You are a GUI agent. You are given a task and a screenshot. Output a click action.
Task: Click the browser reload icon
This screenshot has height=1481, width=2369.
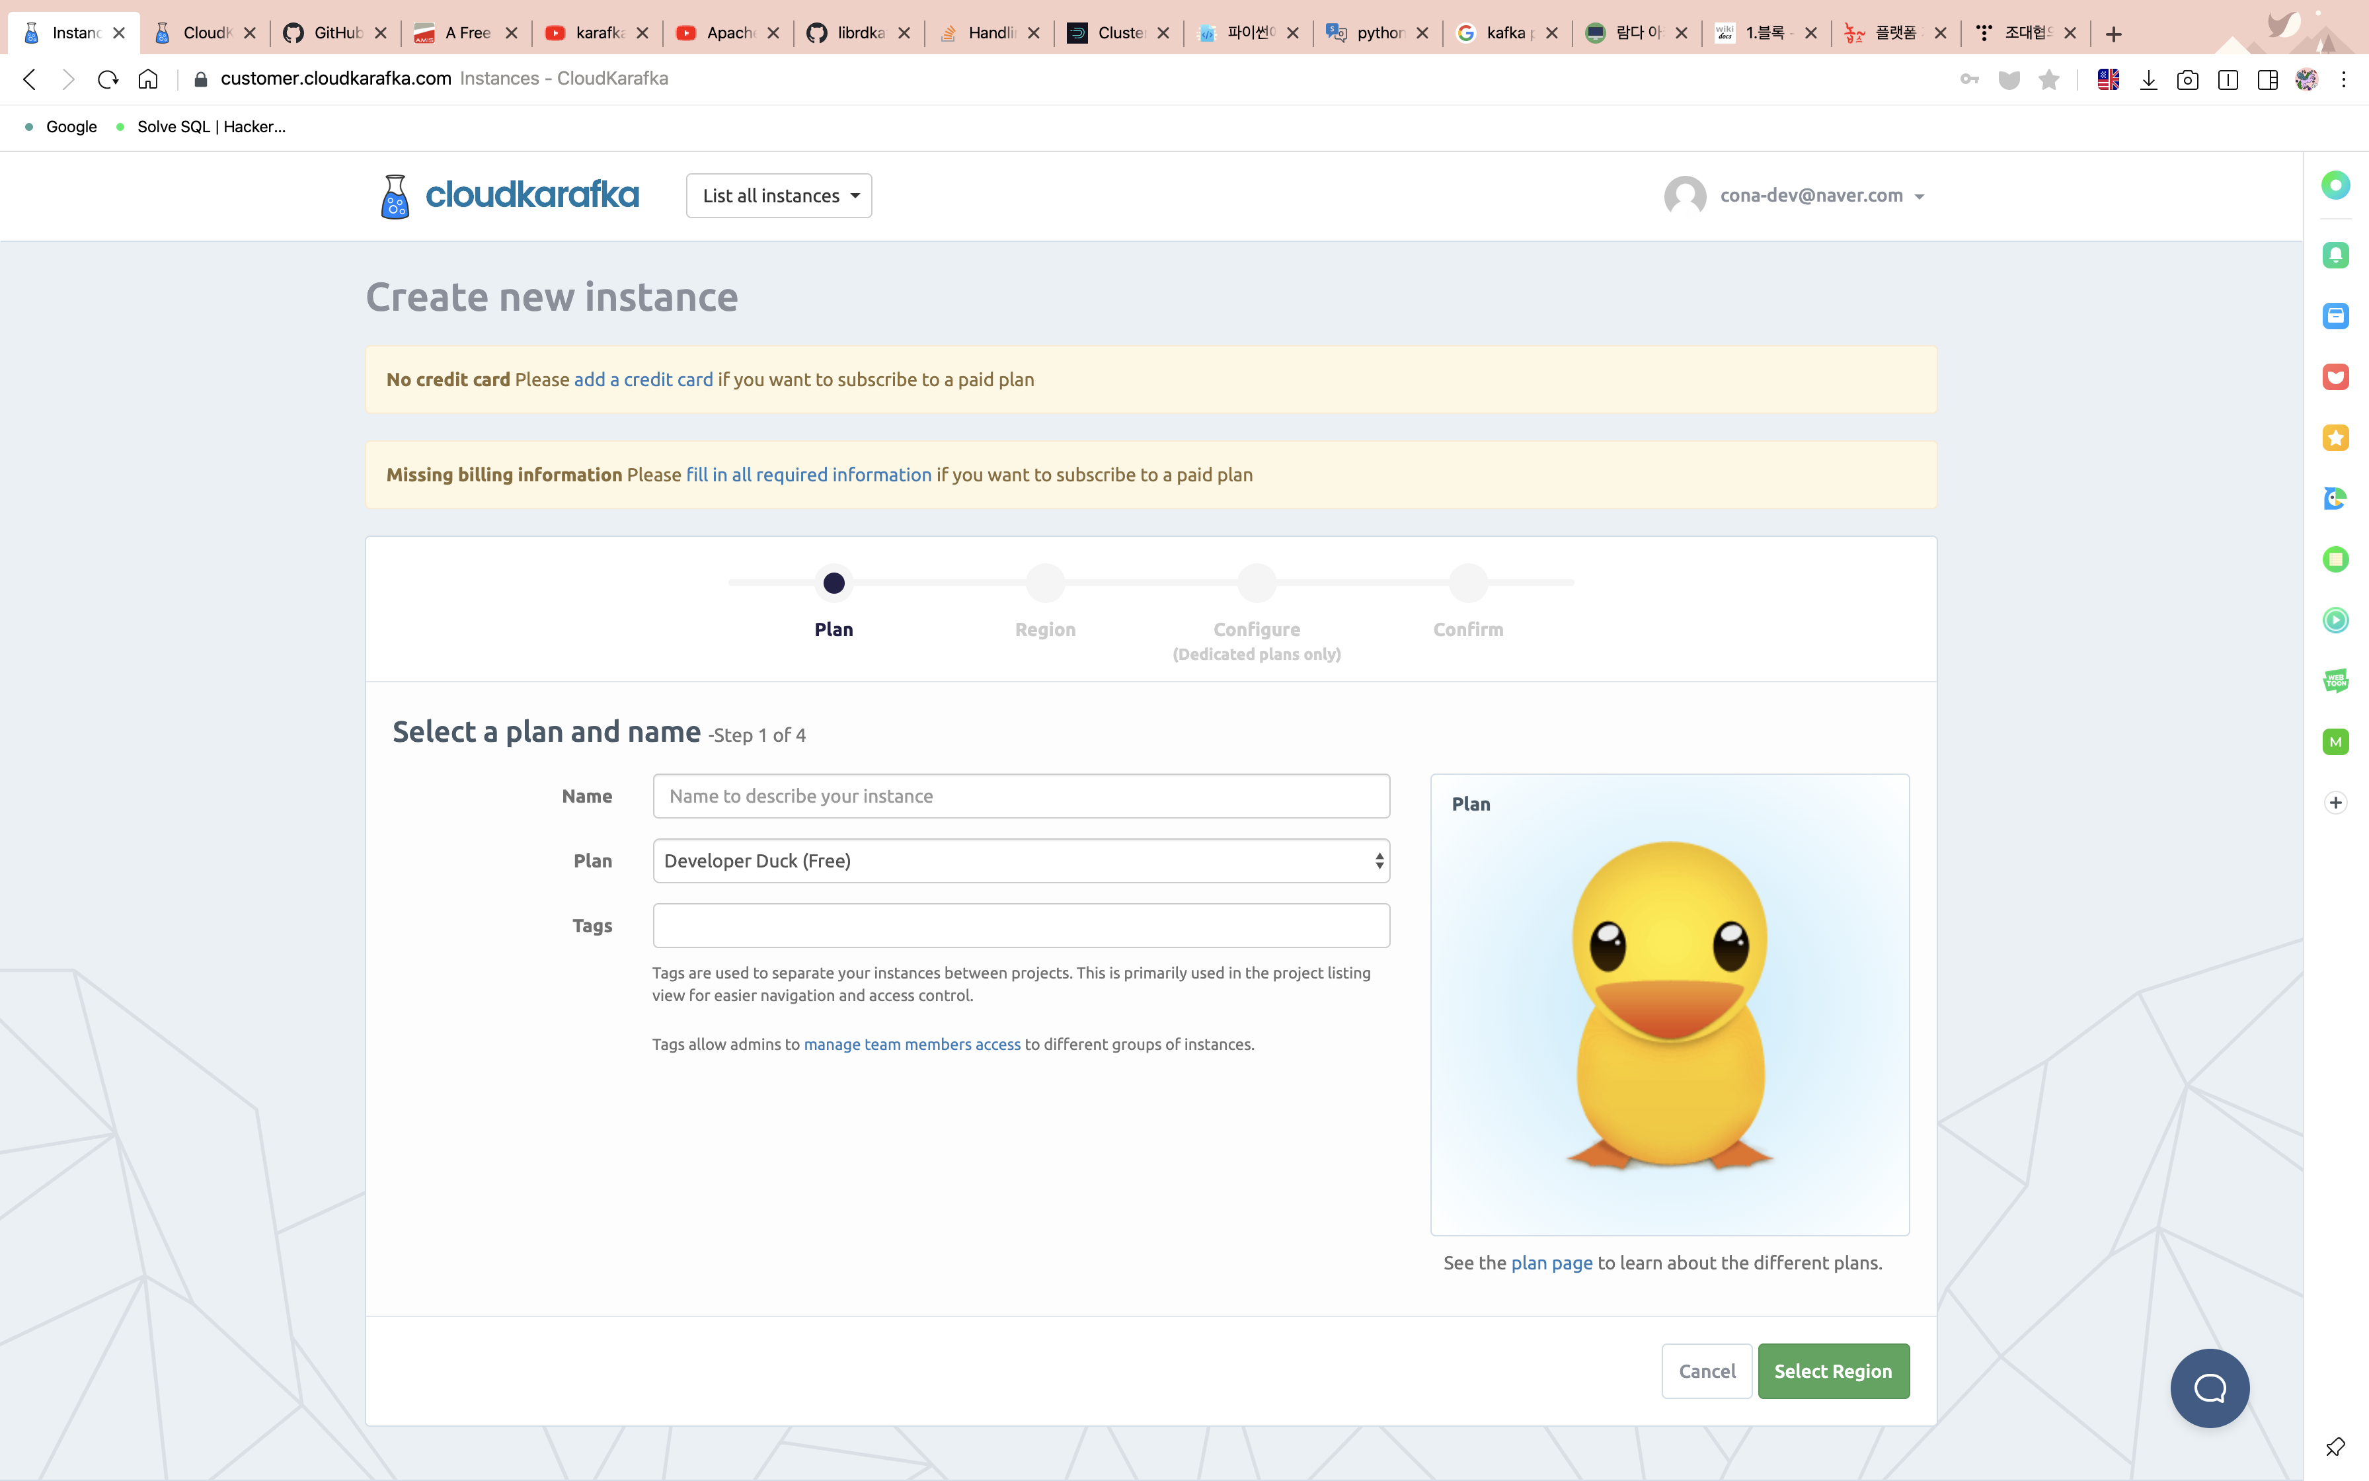click(108, 79)
